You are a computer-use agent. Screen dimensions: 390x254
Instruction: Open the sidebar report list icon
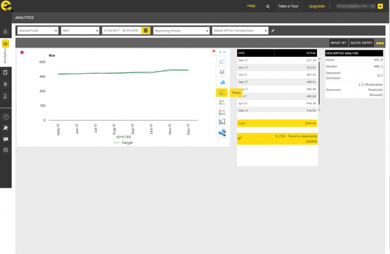pos(5,84)
